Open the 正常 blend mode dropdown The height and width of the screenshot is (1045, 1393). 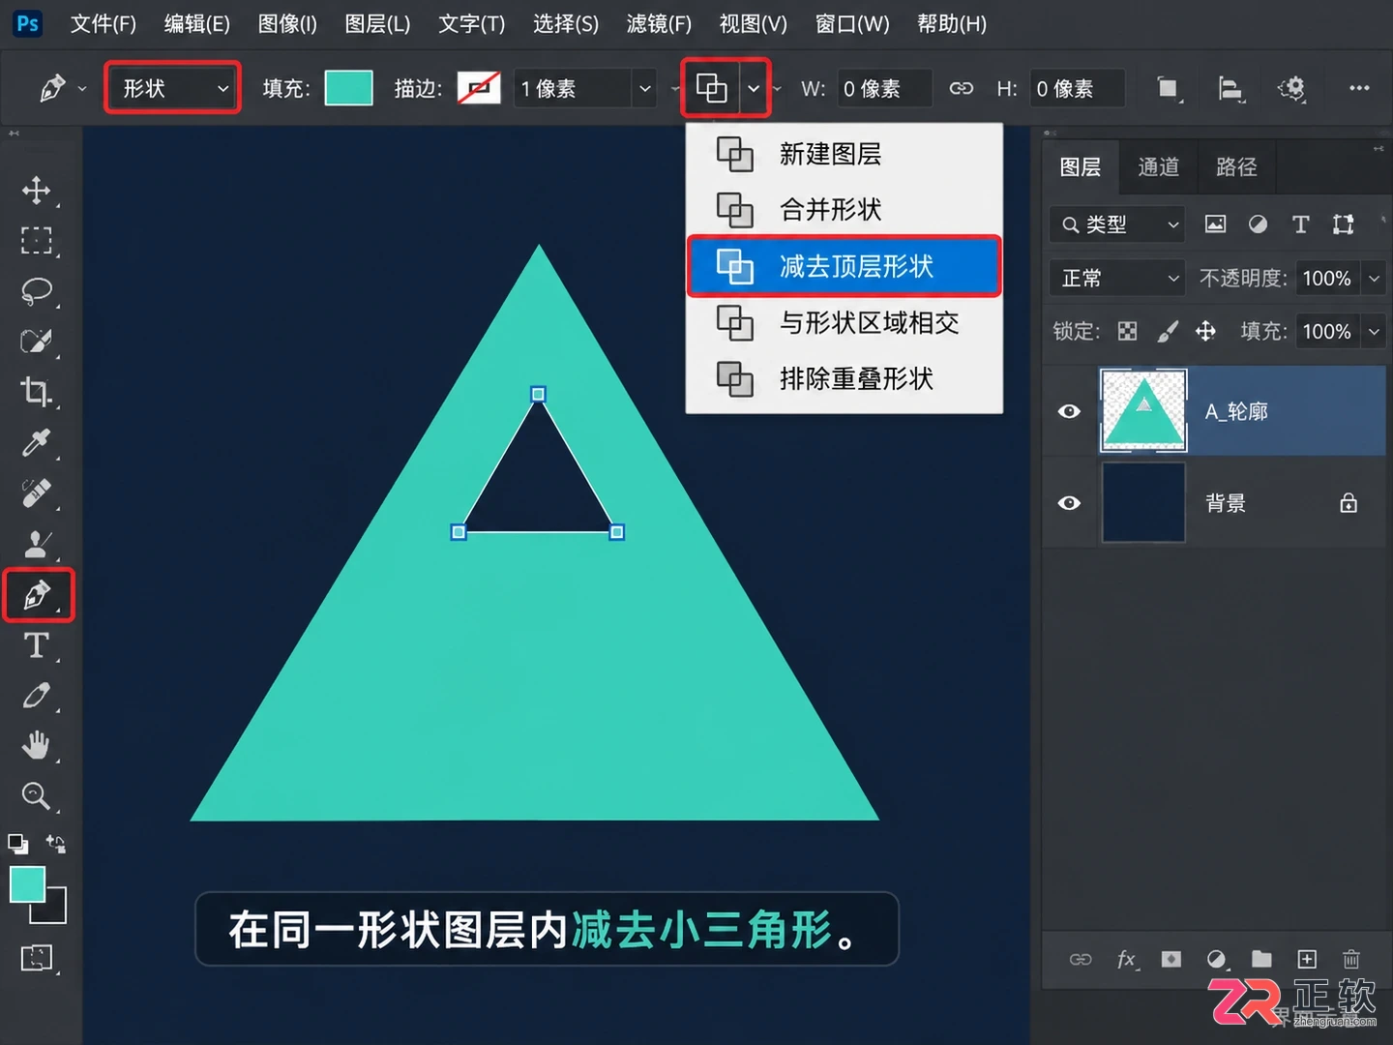[1117, 279]
